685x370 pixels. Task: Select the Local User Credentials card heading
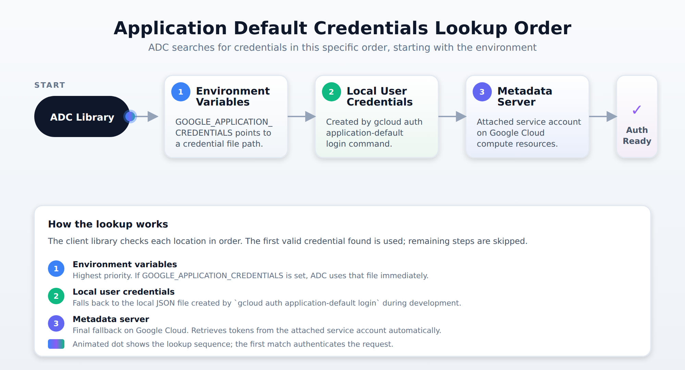pyautogui.click(x=379, y=96)
